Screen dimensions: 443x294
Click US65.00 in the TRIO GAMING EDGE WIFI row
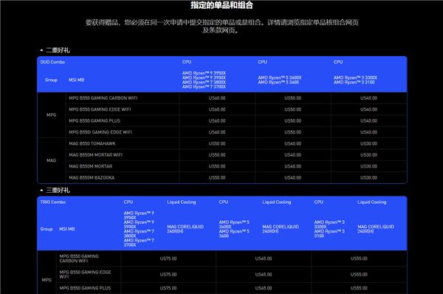pos(264,274)
